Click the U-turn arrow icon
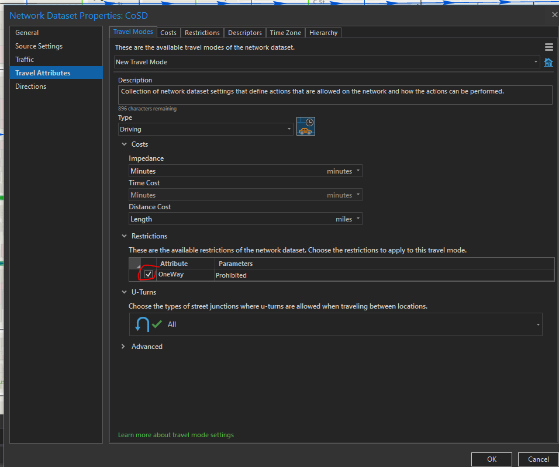 click(x=142, y=324)
